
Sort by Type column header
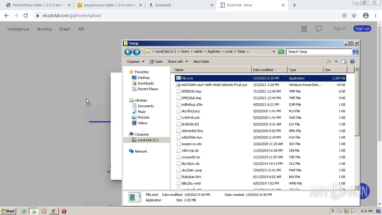(x=305, y=70)
